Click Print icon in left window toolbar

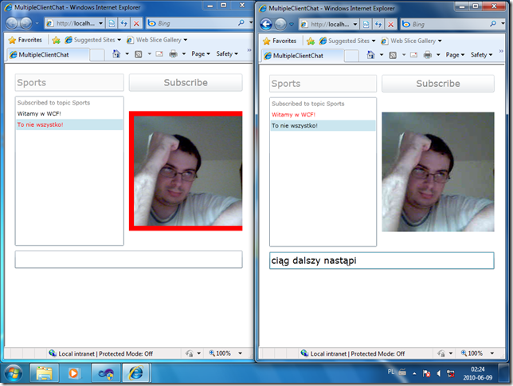[174, 53]
